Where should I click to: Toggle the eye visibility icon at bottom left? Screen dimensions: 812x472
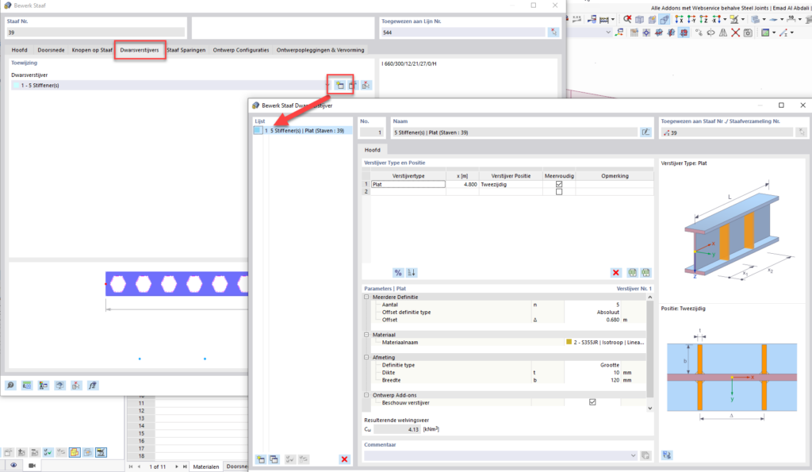pyautogui.click(x=13, y=465)
